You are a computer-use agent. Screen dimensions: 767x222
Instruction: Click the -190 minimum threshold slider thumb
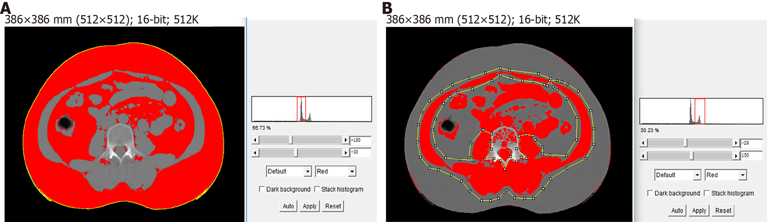291,140
